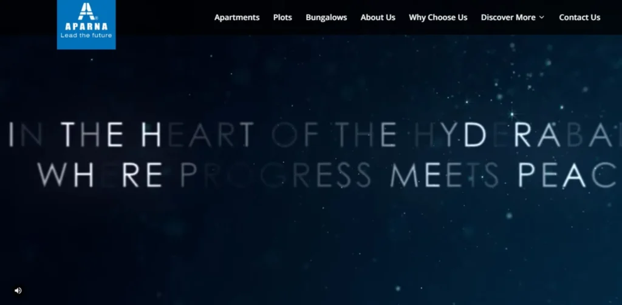
Task: Click the word PEACE in the headline
Action: pos(570,175)
